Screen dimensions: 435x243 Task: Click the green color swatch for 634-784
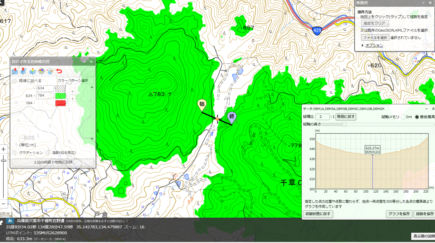[x=61, y=96]
